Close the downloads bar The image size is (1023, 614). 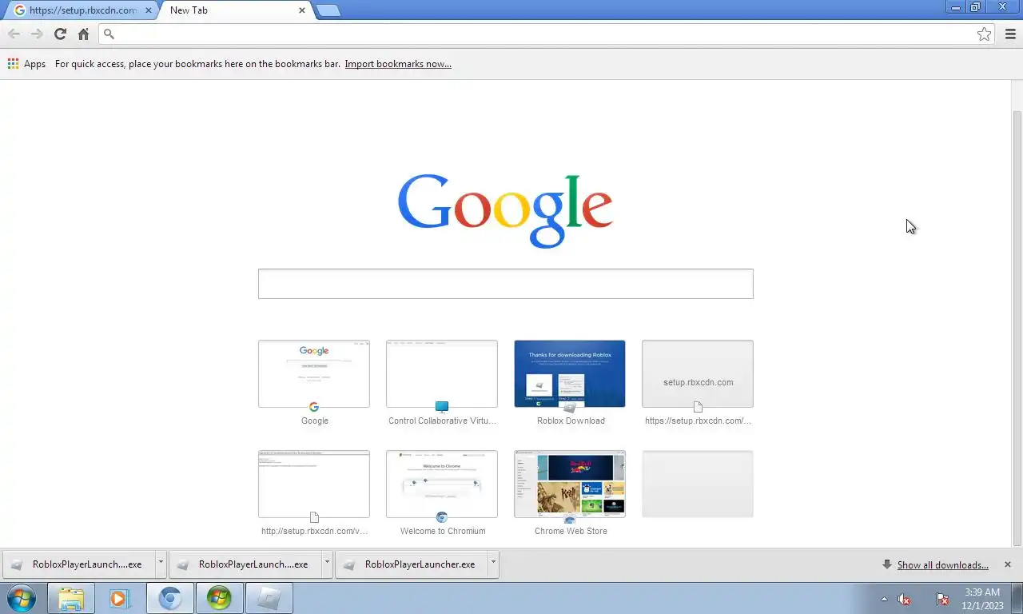pos(1007,564)
